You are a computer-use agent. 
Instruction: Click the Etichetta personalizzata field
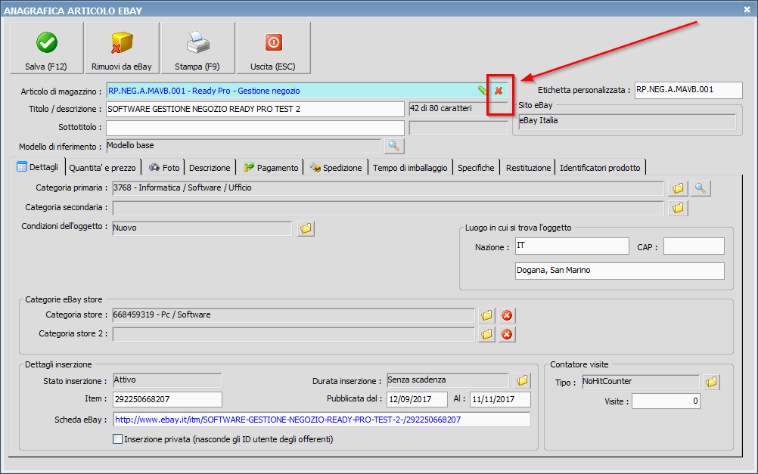pyautogui.click(x=688, y=90)
